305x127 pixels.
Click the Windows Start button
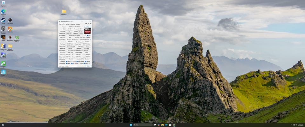pos(130,125)
